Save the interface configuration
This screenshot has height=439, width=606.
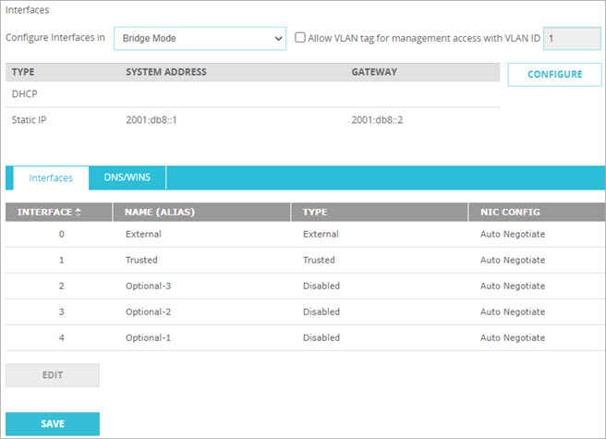(x=53, y=423)
